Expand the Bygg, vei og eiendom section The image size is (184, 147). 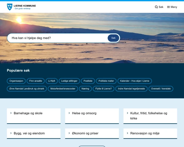[33, 134]
